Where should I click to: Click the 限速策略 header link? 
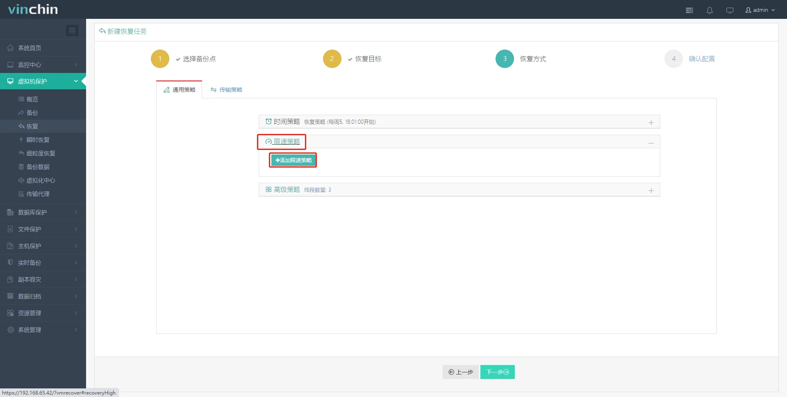click(x=282, y=141)
